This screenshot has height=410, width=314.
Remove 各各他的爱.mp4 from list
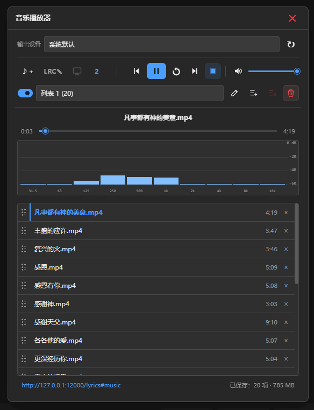(286, 341)
